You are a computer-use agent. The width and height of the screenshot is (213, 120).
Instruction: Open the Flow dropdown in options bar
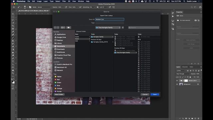77,7
